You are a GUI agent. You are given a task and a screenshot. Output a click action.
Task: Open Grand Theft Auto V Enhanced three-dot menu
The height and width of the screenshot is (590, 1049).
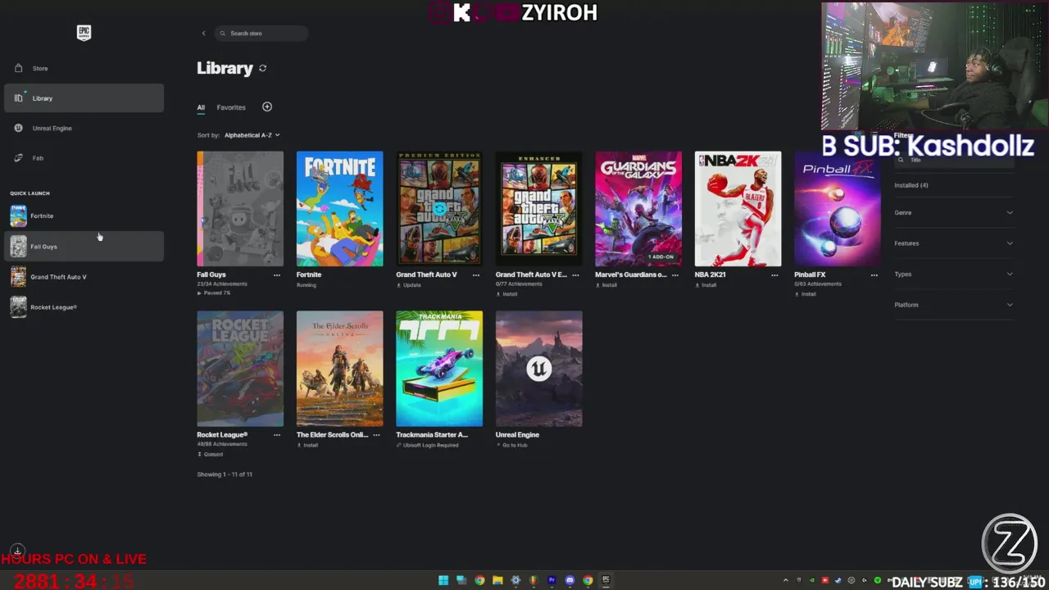575,275
